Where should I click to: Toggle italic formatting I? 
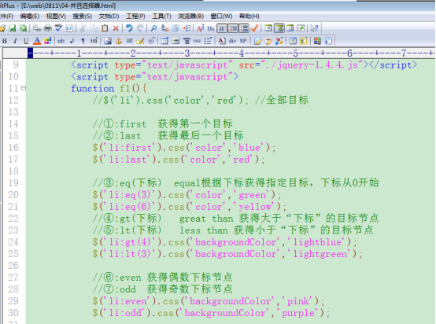click(x=15, y=41)
